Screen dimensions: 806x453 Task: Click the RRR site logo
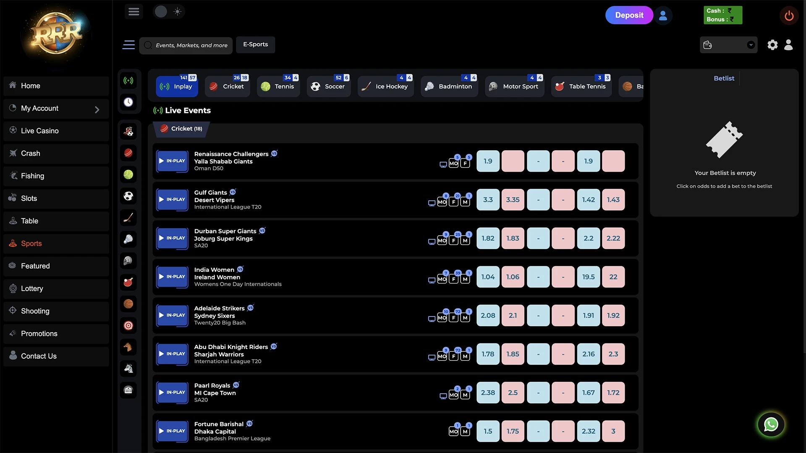coord(56,34)
